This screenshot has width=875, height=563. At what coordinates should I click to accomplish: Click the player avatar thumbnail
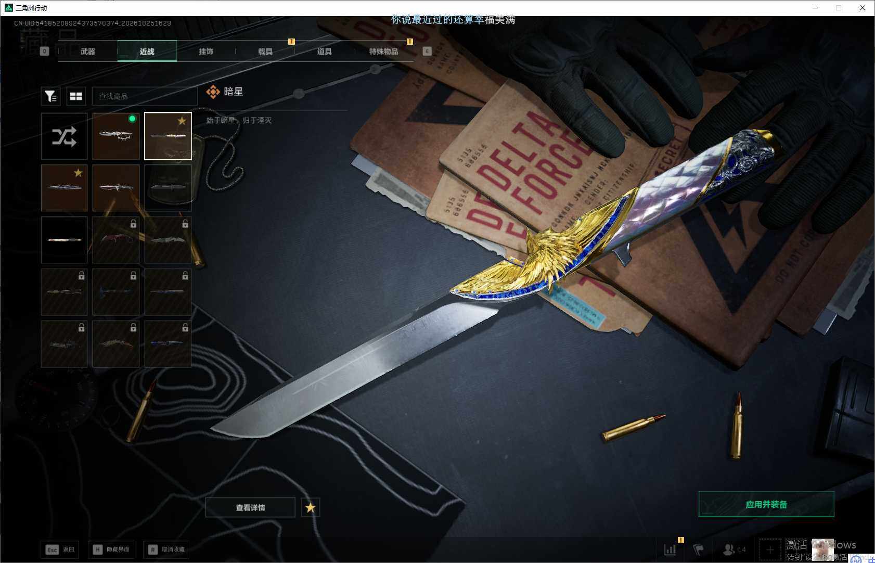(823, 549)
